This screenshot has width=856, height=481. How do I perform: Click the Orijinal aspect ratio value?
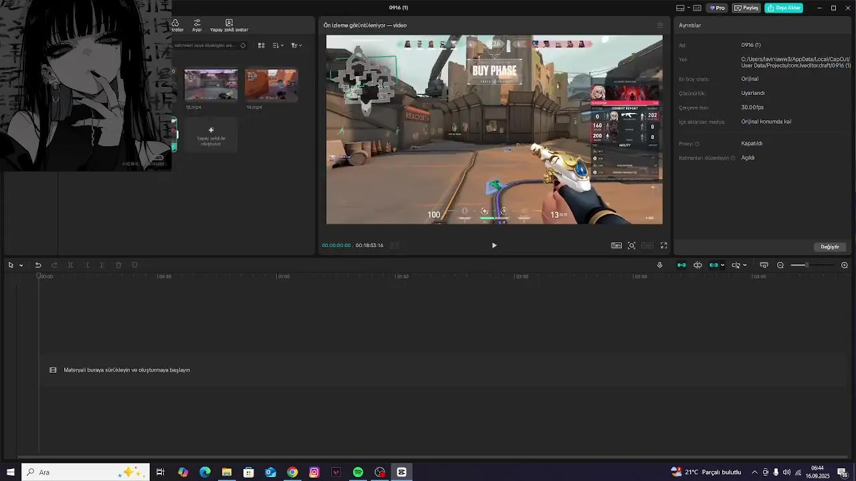coord(750,79)
